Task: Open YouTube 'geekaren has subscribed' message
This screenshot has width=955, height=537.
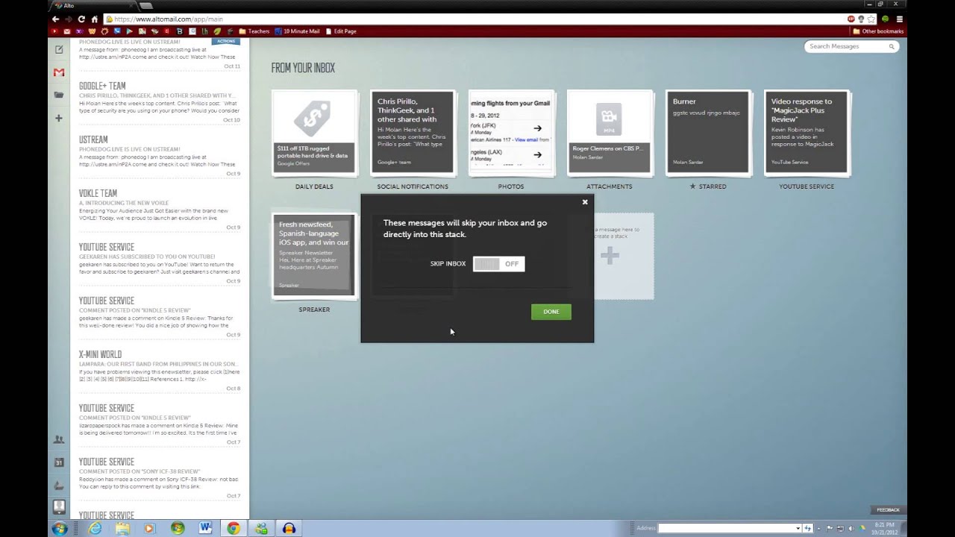Action: [160, 264]
